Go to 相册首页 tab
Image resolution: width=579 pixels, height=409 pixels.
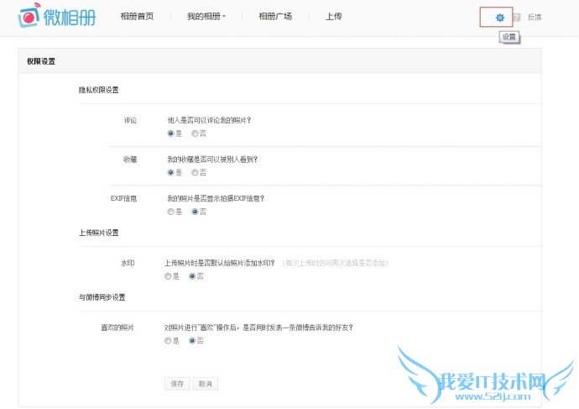[x=137, y=16]
